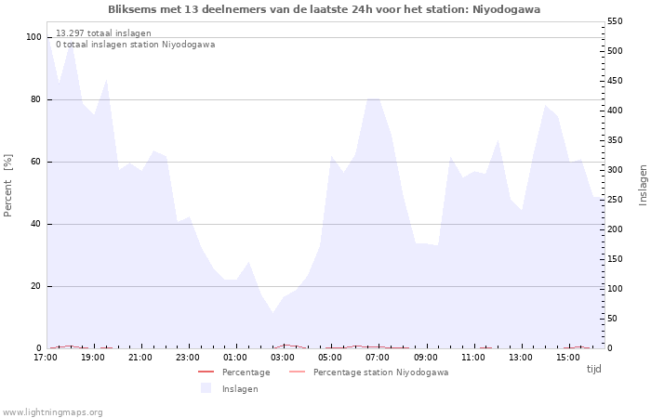Click the lavender Inslagen legend swatch

pyautogui.click(x=206, y=388)
